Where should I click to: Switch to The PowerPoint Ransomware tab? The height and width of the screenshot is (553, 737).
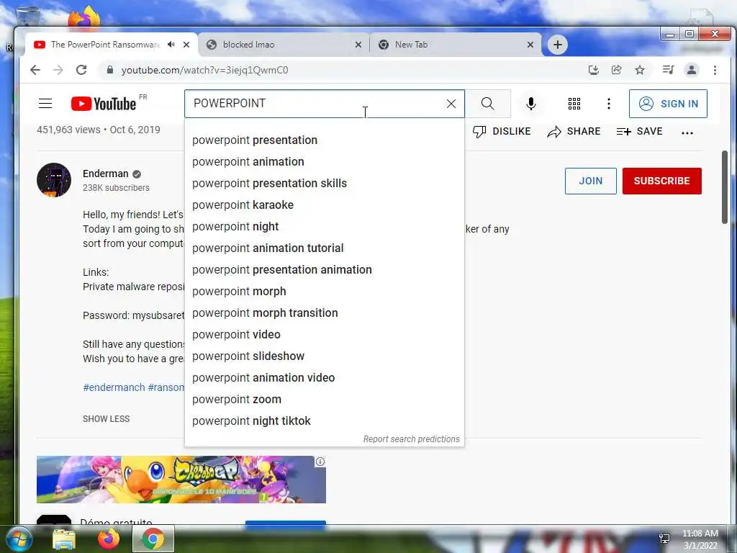105,44
